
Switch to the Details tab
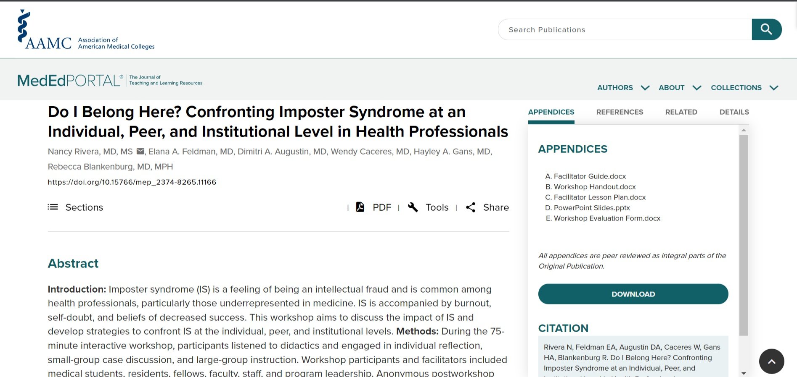[x=734, y=112]
